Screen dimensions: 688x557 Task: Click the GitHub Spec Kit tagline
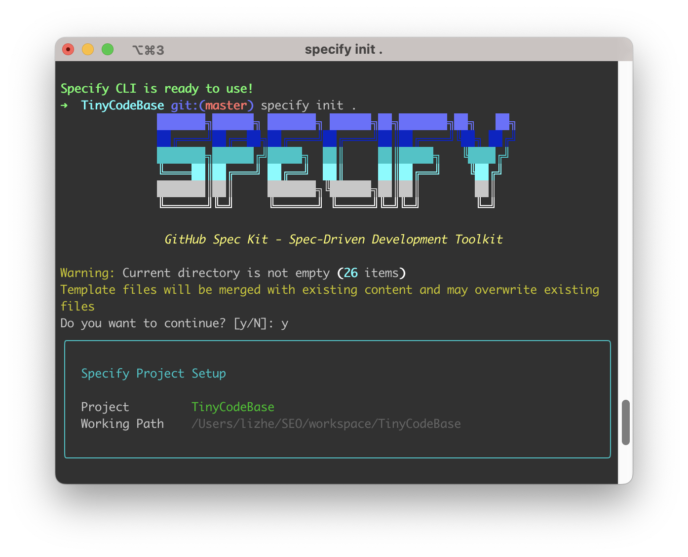pyautogui.click(x=334, y=240)
